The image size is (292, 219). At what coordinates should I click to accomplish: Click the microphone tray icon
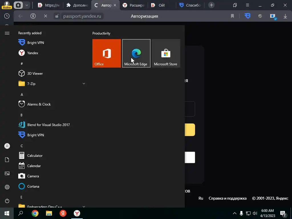[241, 213]
